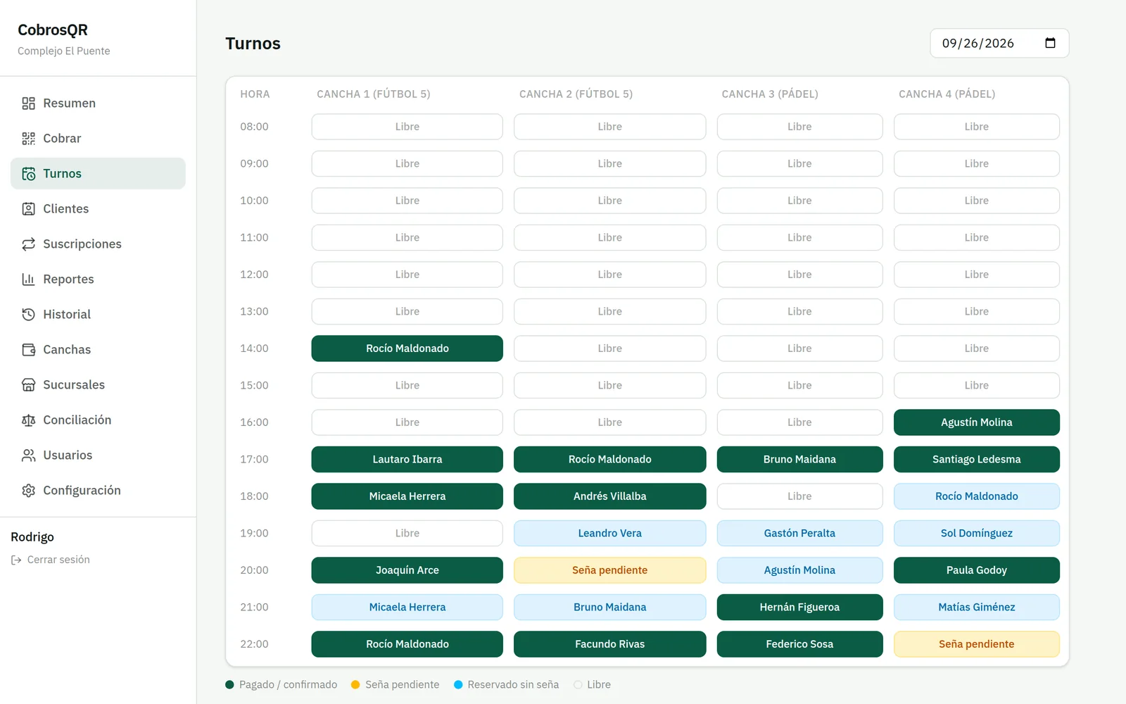Open the Clientes menu item

98,209
